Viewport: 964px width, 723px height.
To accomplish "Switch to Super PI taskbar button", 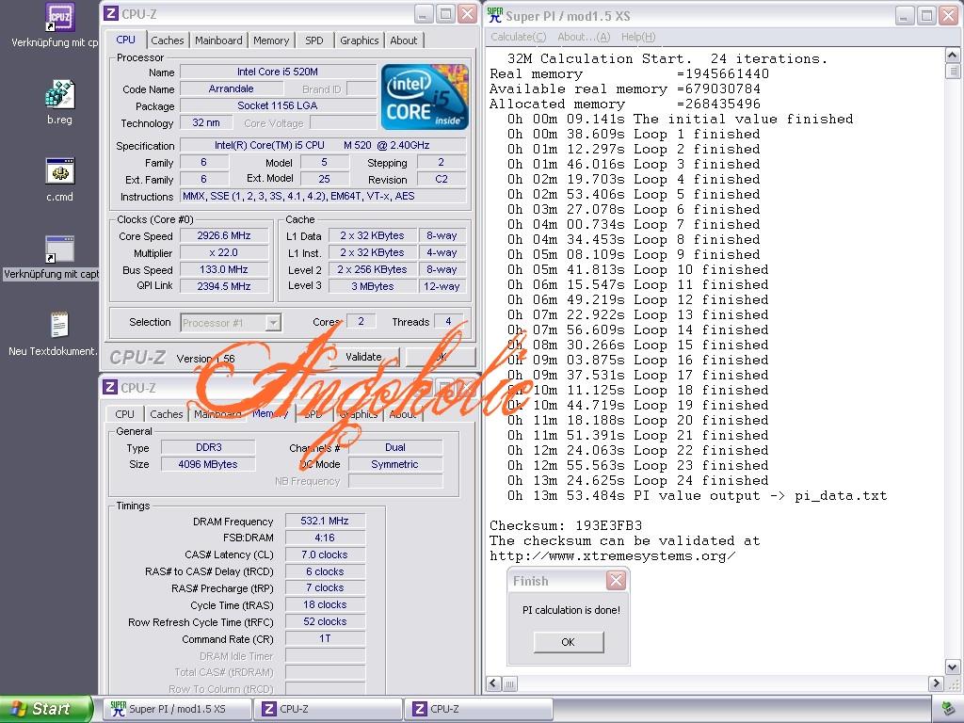I will coord(177,709).
